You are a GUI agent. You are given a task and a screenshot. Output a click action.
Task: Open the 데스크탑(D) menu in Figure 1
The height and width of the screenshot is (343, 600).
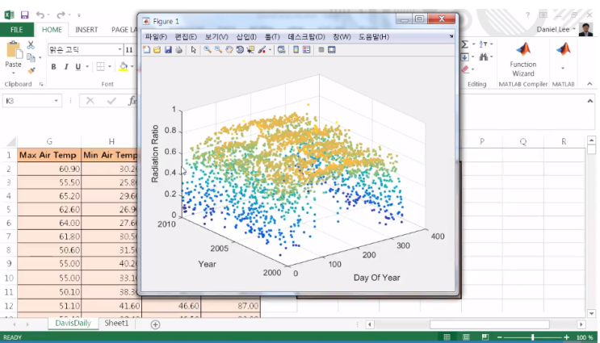307,36
